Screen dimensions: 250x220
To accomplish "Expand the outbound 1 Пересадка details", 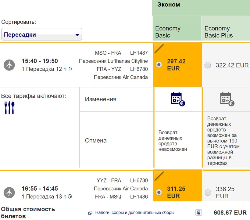I will (x=47, y=69).
